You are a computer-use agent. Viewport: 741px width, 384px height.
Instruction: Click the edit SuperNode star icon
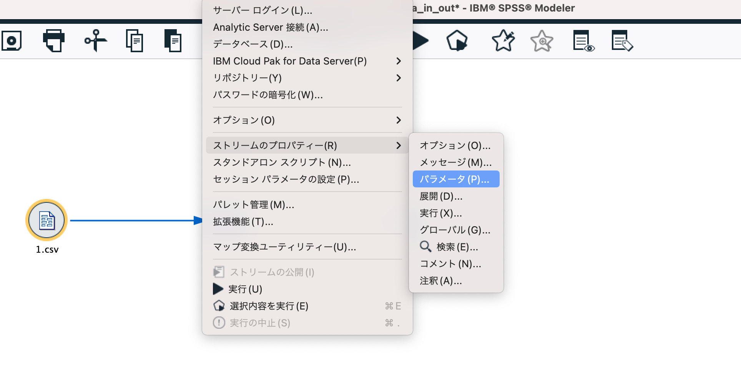click(x=503, y=40)
